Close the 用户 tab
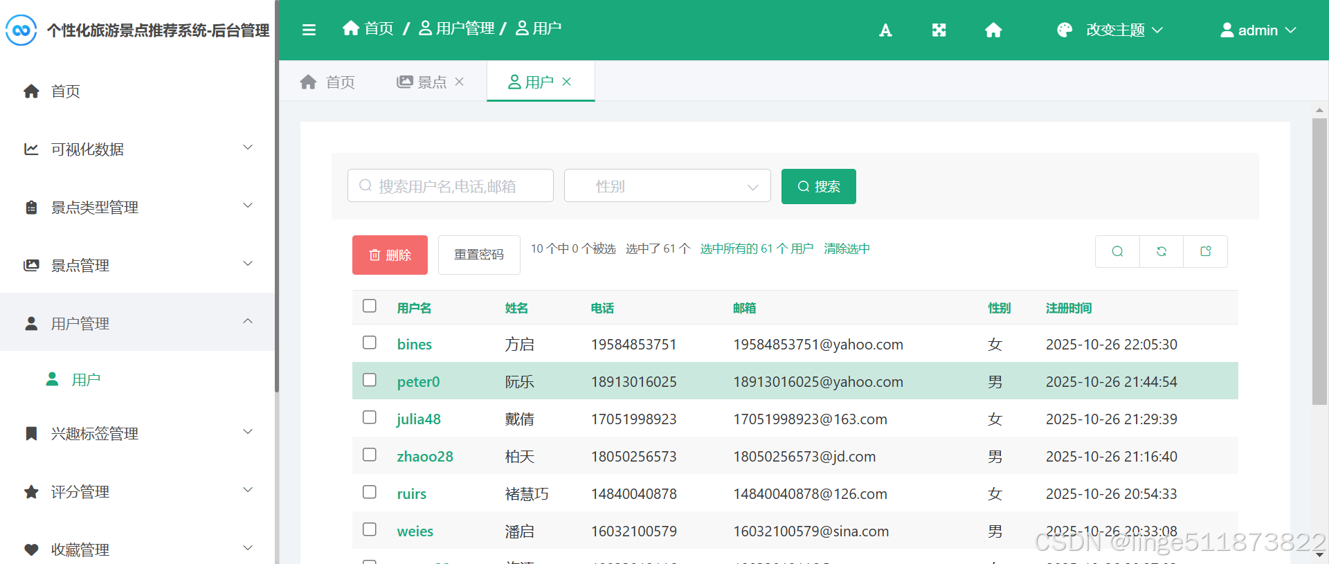 click(566, 82)
